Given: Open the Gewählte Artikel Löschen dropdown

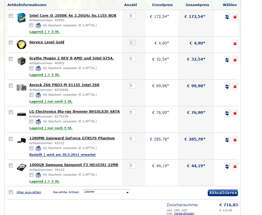Looking at the screenshot, I should coord(106,192).
